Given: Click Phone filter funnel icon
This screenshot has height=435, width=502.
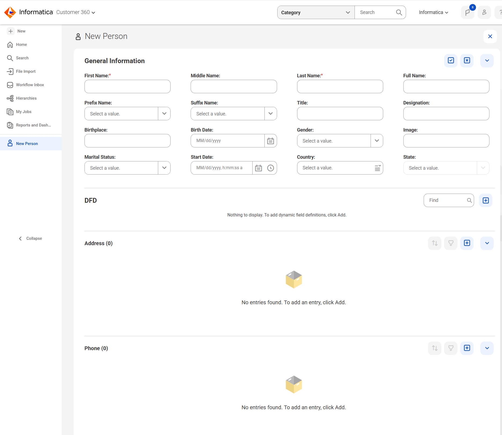Looking at the screenshot, I should coord(451,348).
